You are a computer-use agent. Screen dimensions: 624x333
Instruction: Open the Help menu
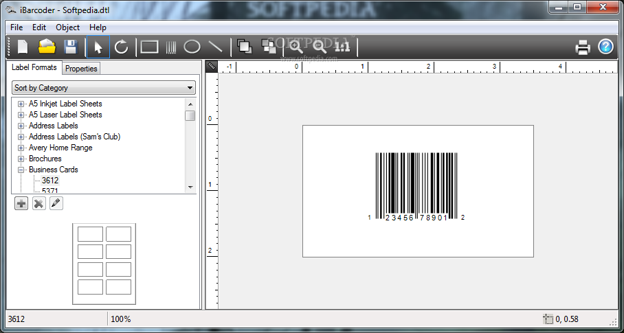click(98, 27)
